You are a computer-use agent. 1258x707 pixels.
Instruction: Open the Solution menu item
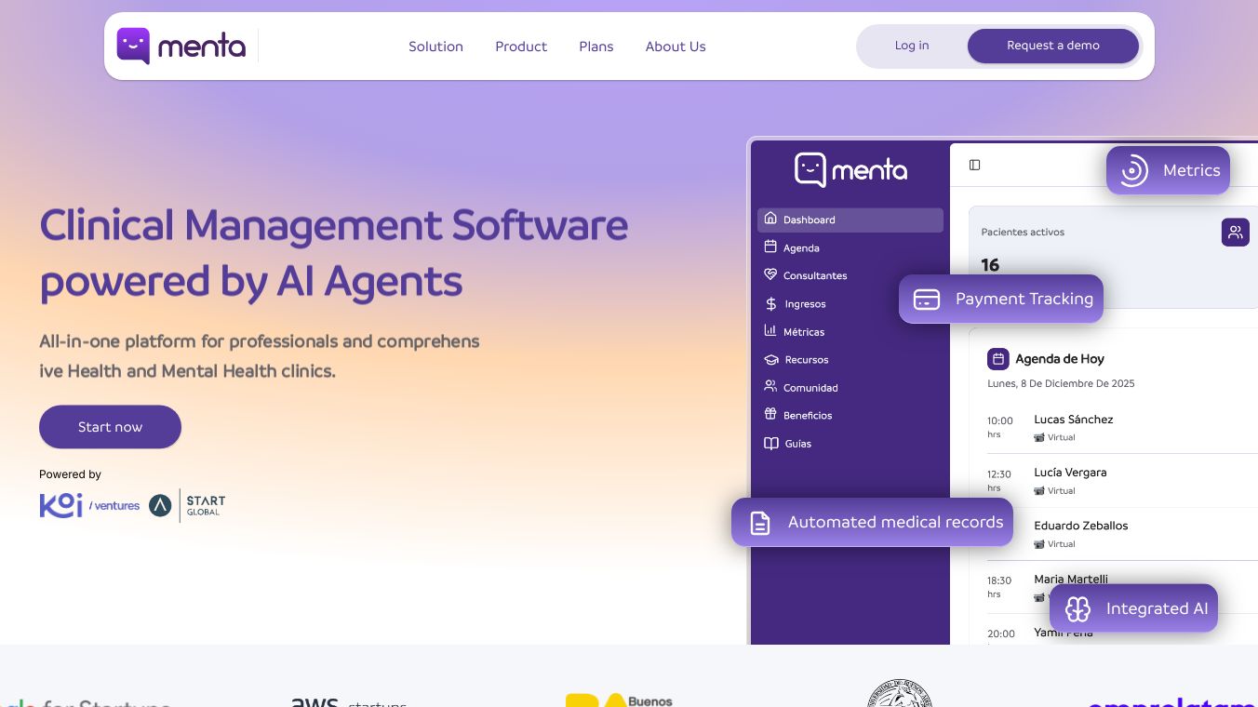(435, 47)
